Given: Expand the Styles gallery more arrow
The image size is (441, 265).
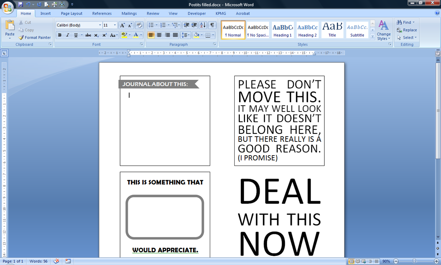Looking at the screenshot, I should (373, 36).
